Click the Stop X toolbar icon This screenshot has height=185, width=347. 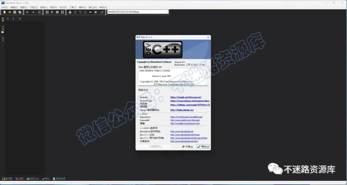click(95, 12)
